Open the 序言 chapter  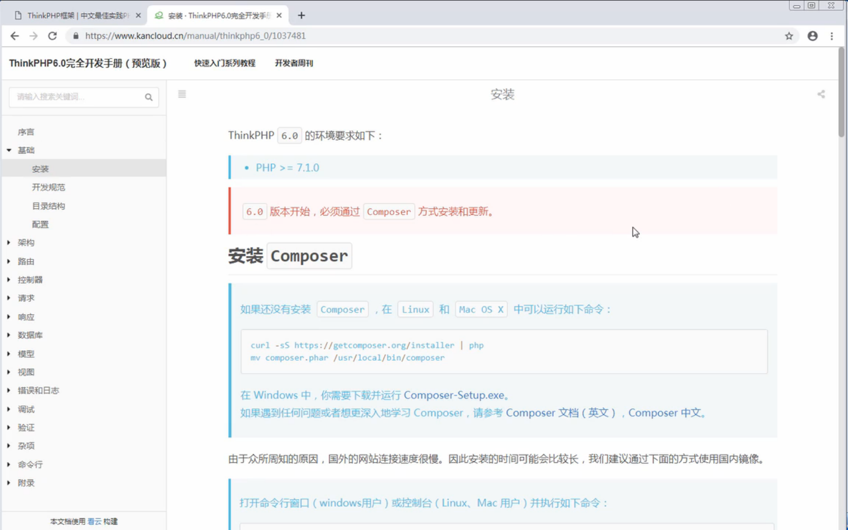pos(26,132)
